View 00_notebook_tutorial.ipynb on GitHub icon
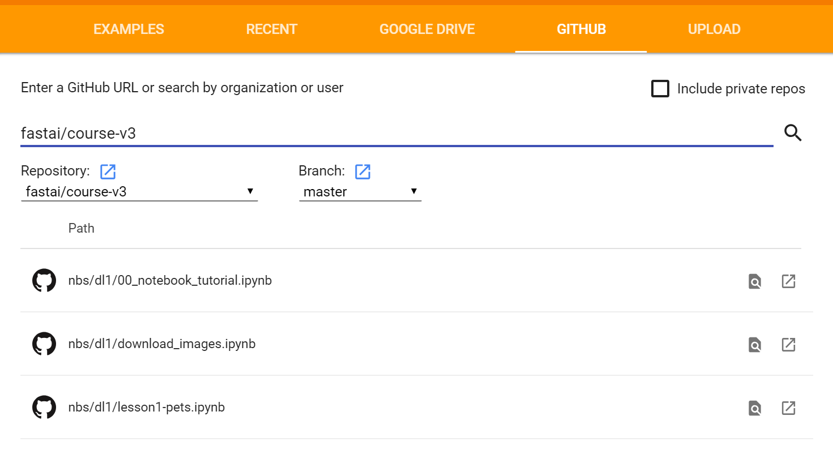 point(754,281)
